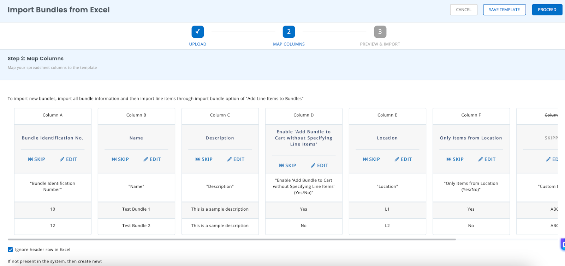Select the PREVIEW & IMPORT step label
This screenshot has width=565, height=266.
(380, 44)
